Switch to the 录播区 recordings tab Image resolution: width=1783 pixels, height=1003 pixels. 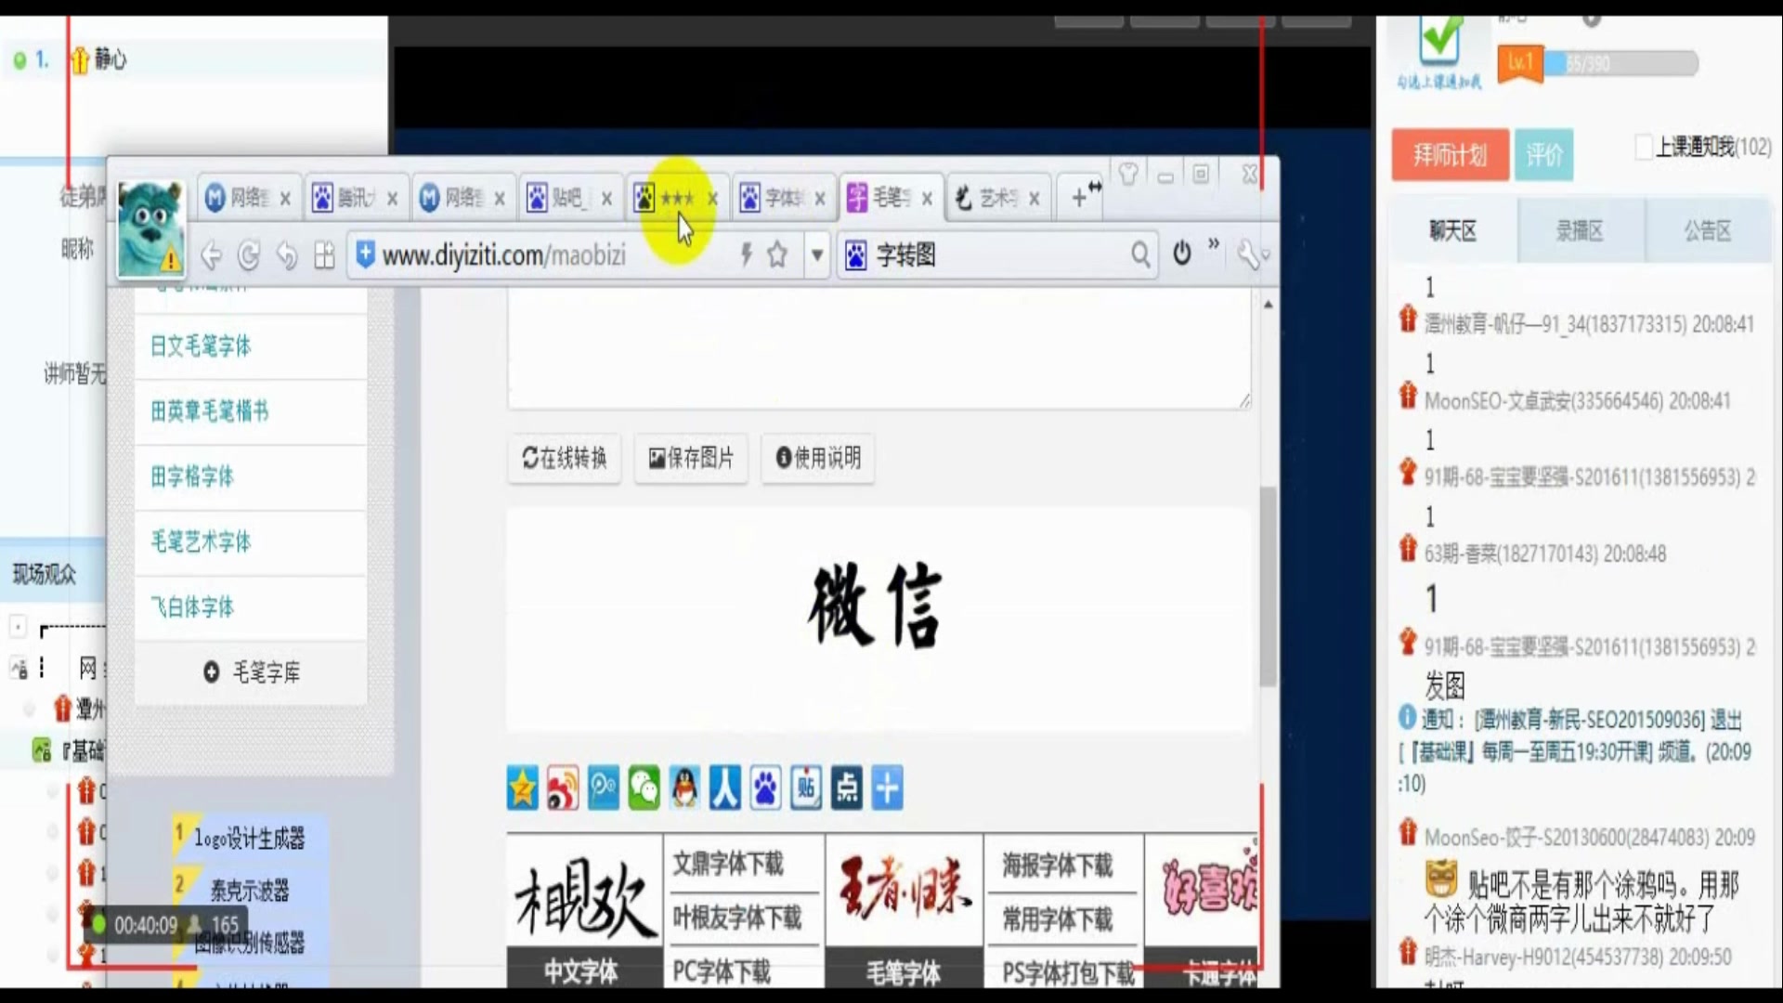[1581, 231]
